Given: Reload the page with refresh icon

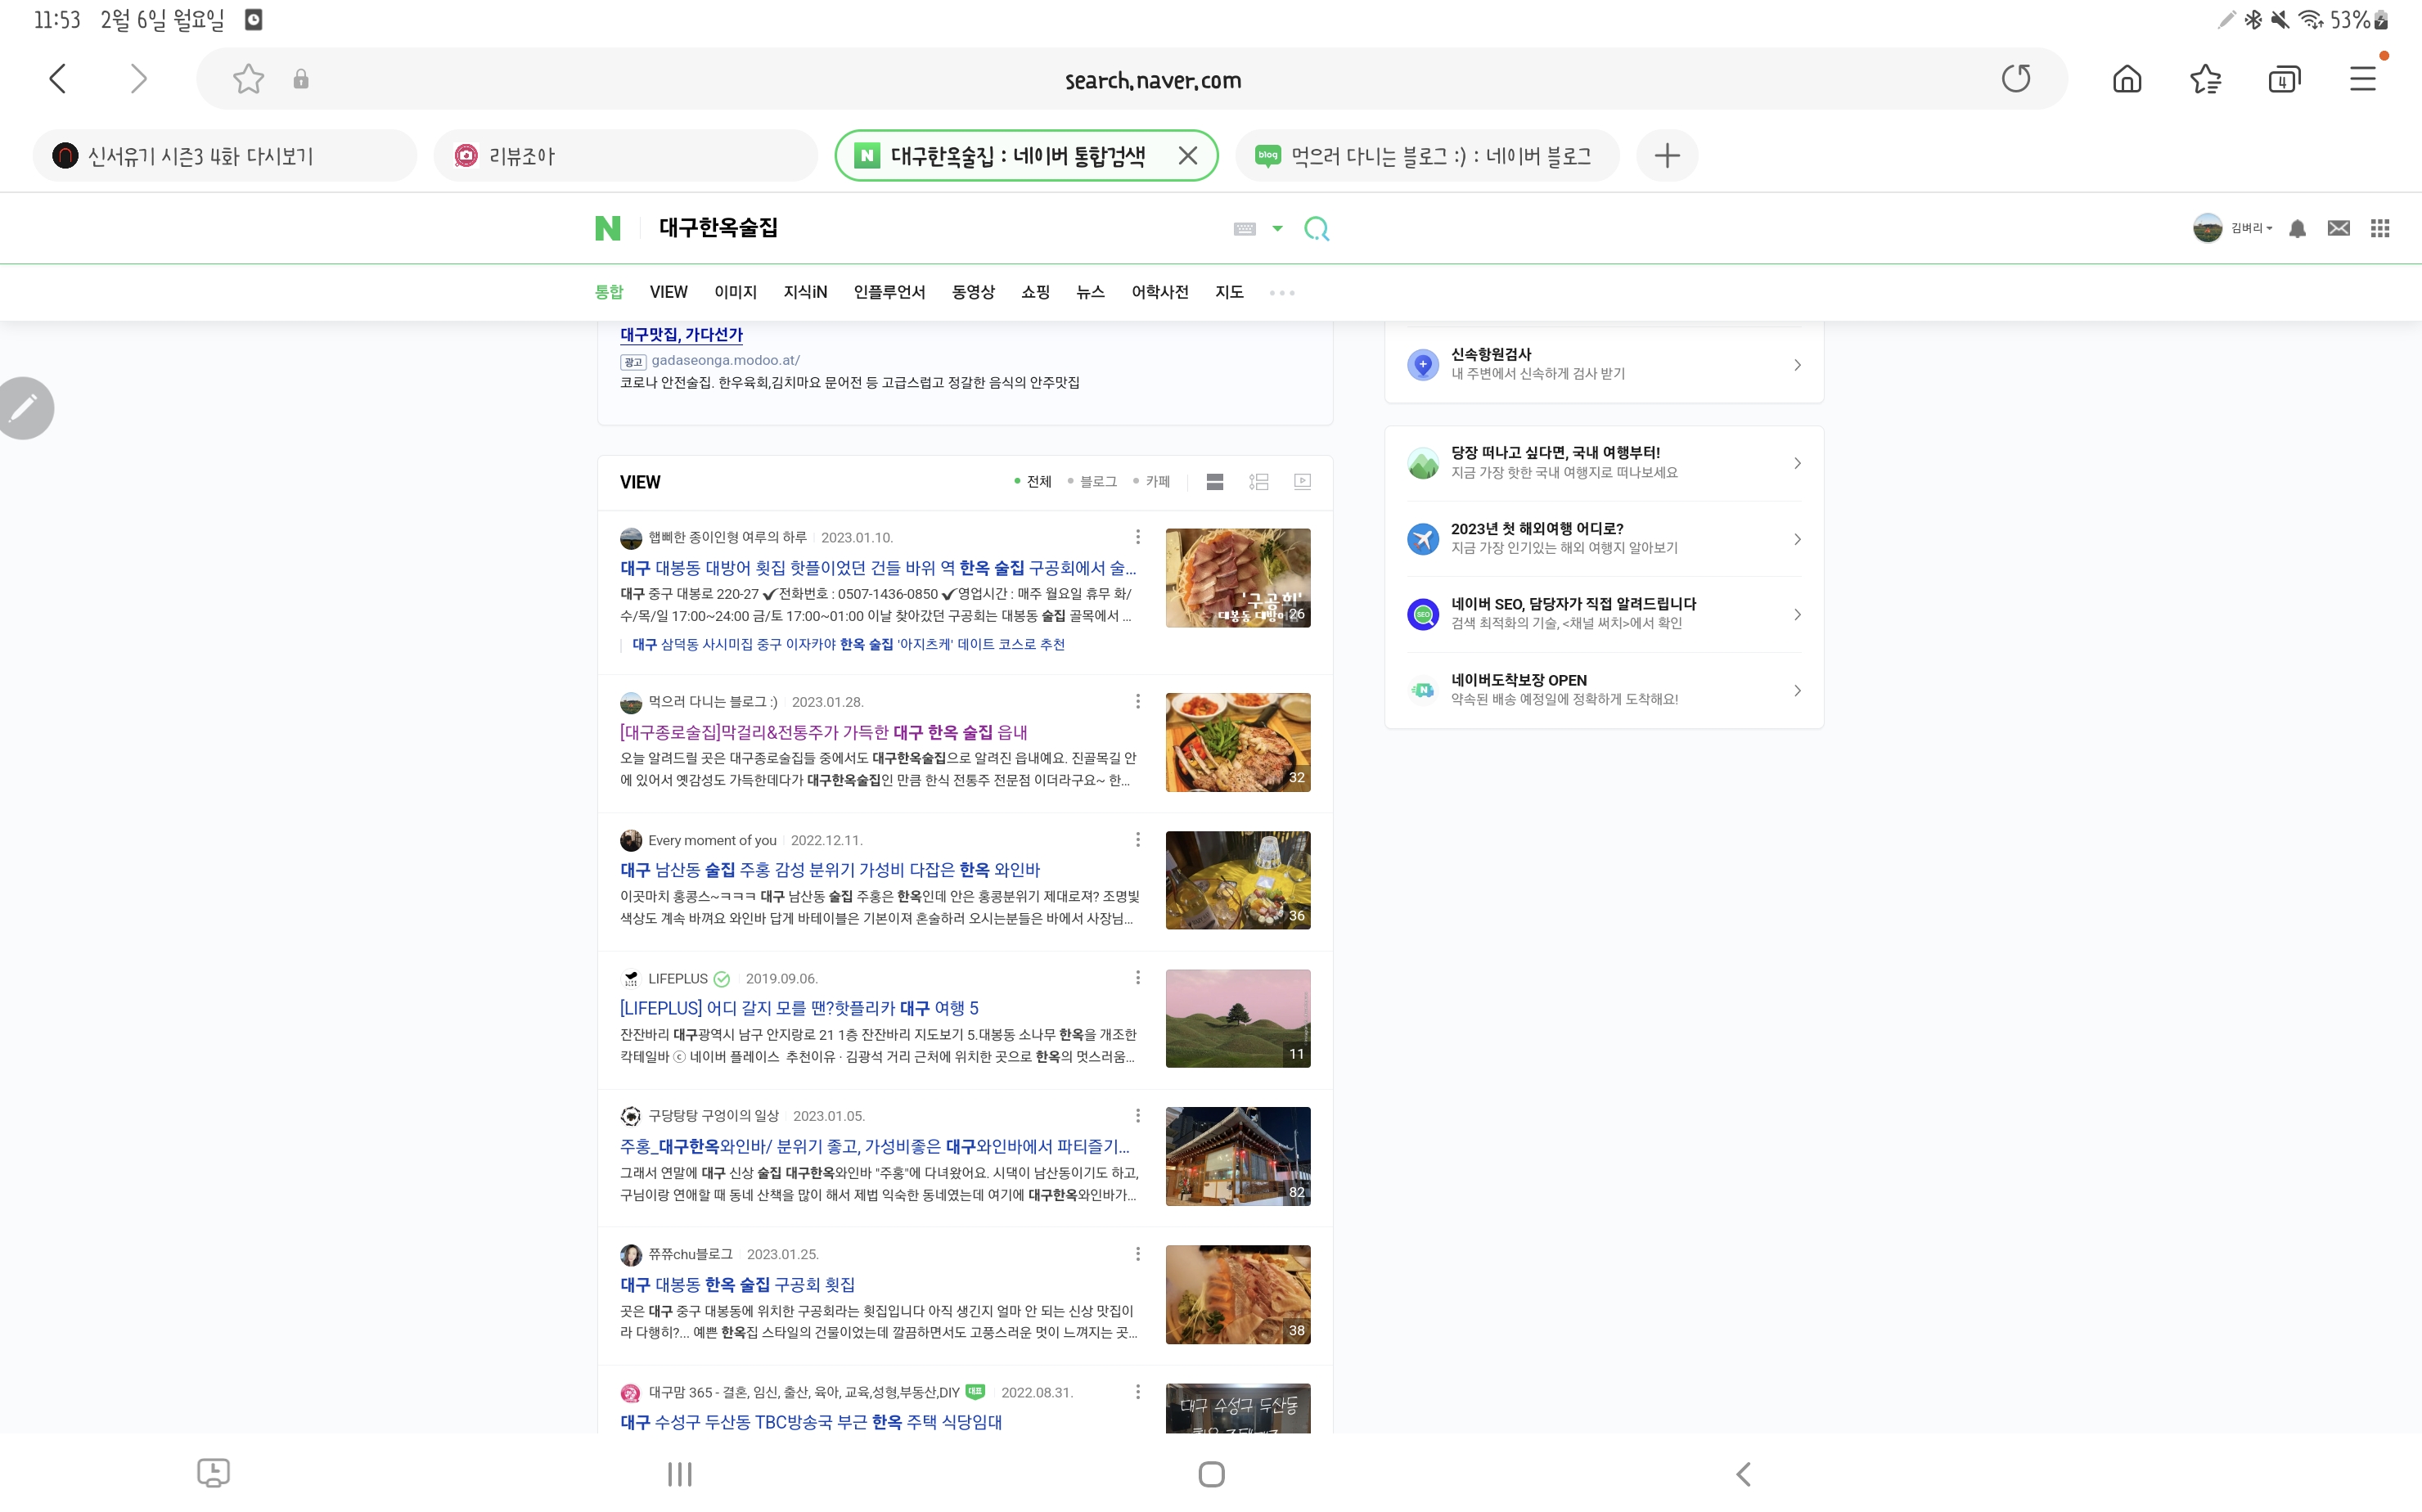Looking at the screenshot, I should [2015, 79].
